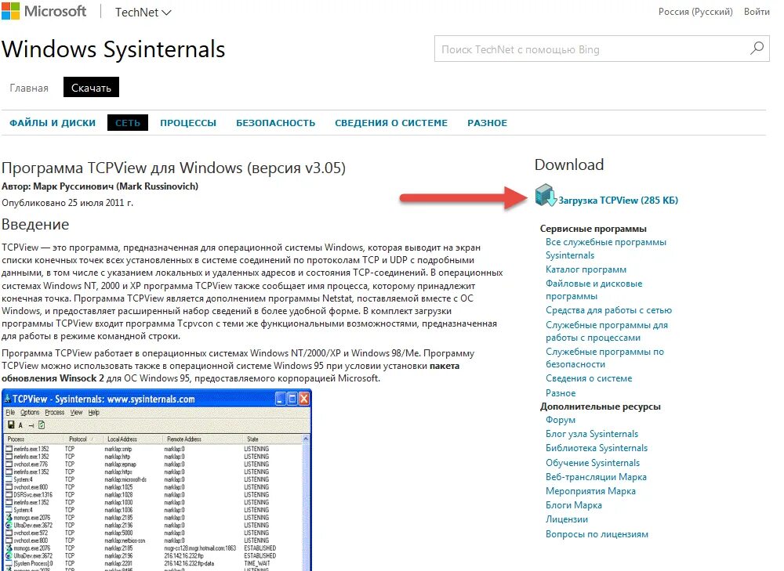Click the page heading Программа TCPView для Windows
Viewport: 784px width, 571px height.
[173, 168]
